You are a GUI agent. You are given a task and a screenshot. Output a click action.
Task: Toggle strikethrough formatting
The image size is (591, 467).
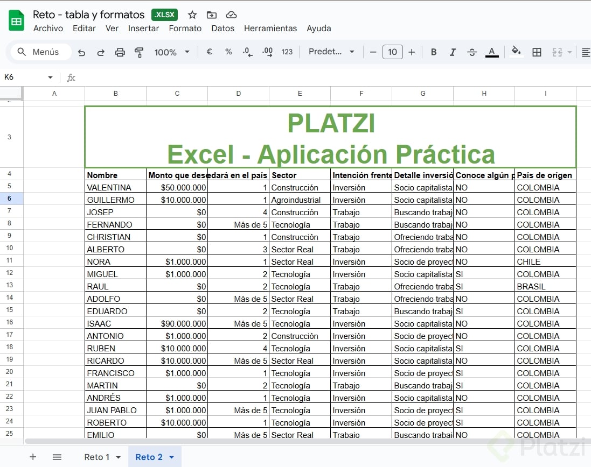point(472,52)
